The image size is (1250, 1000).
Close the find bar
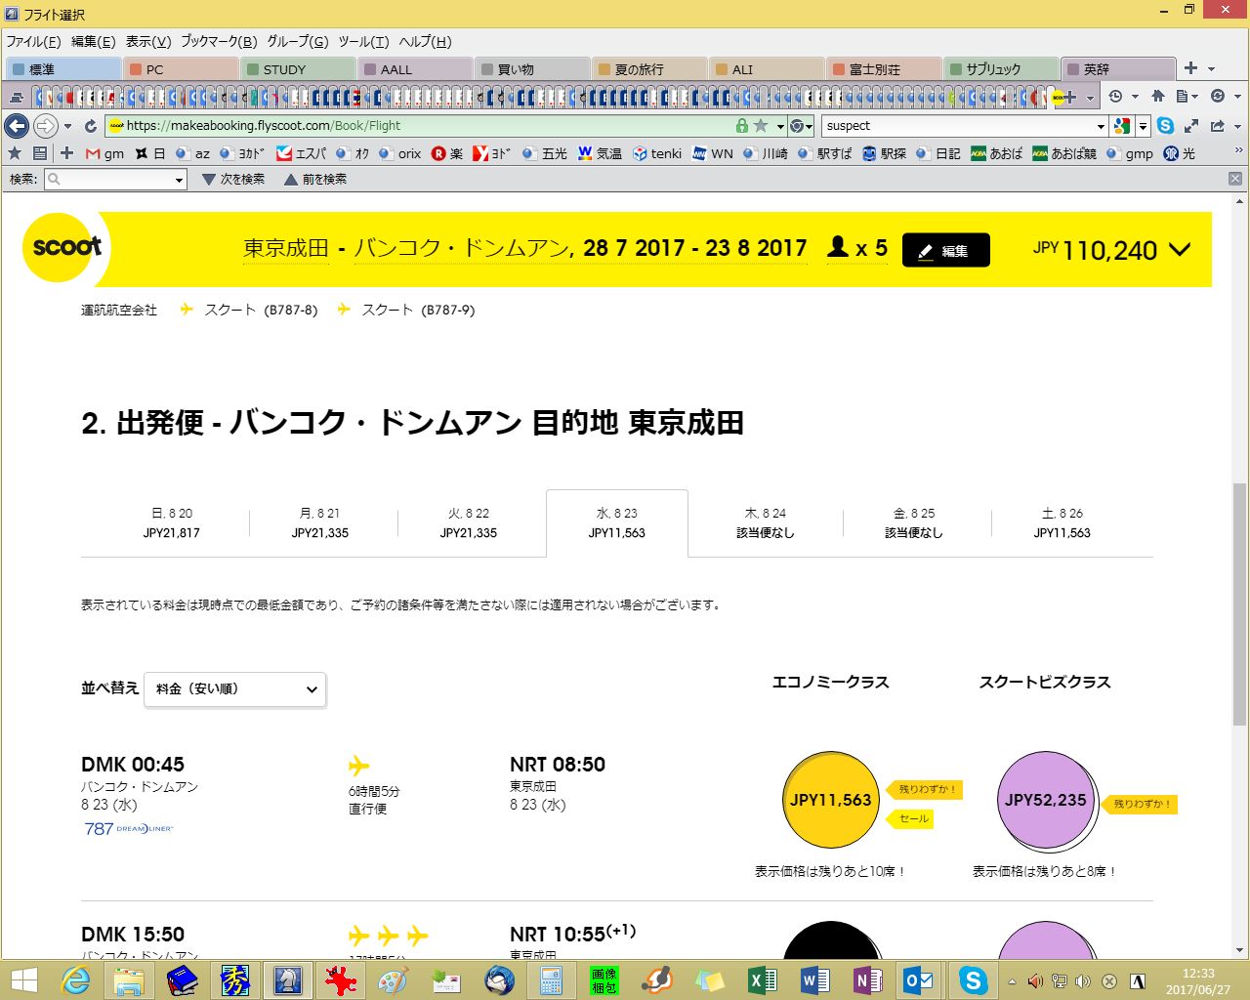(x=1235, y=179)
